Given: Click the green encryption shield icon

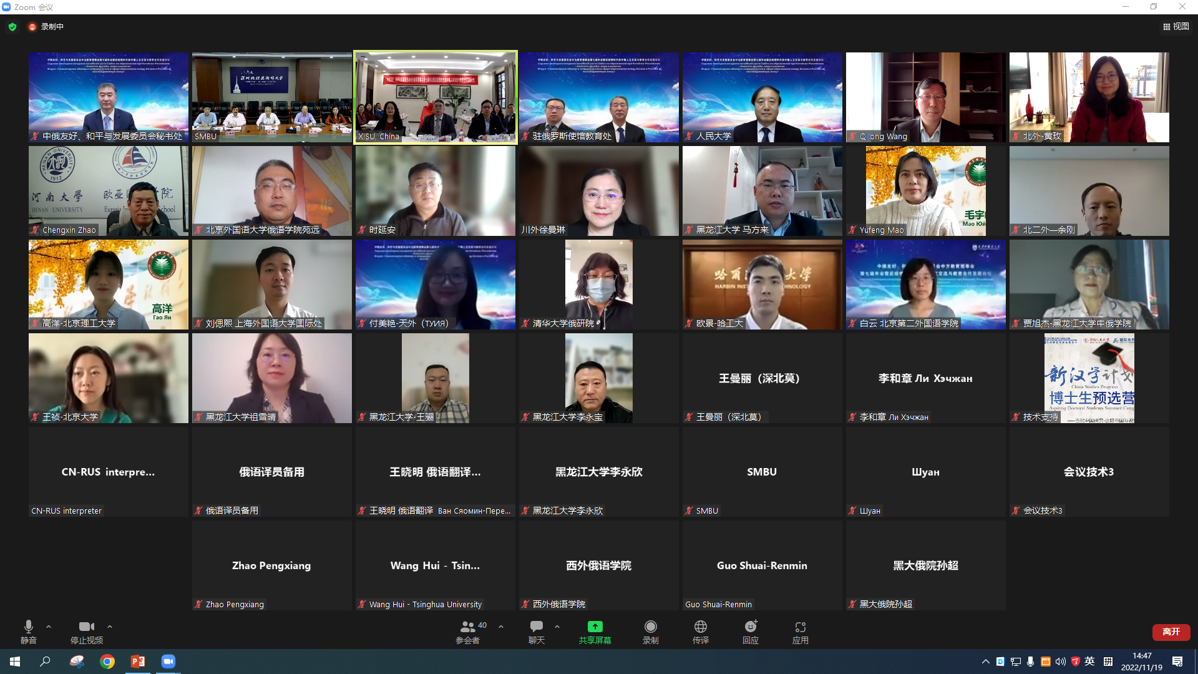Looking at the screenshot, I should pos(12,27).
